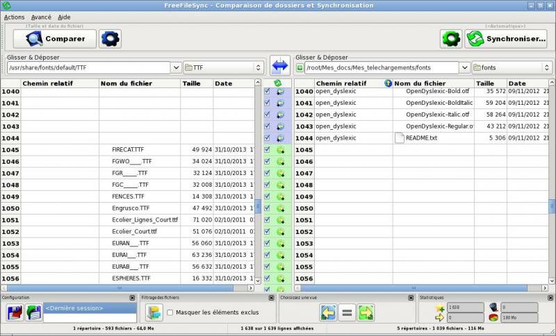Save configuration with red floppy icon

click(15, 312)
